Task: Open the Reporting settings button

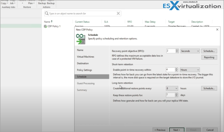Action: (209, 57)
